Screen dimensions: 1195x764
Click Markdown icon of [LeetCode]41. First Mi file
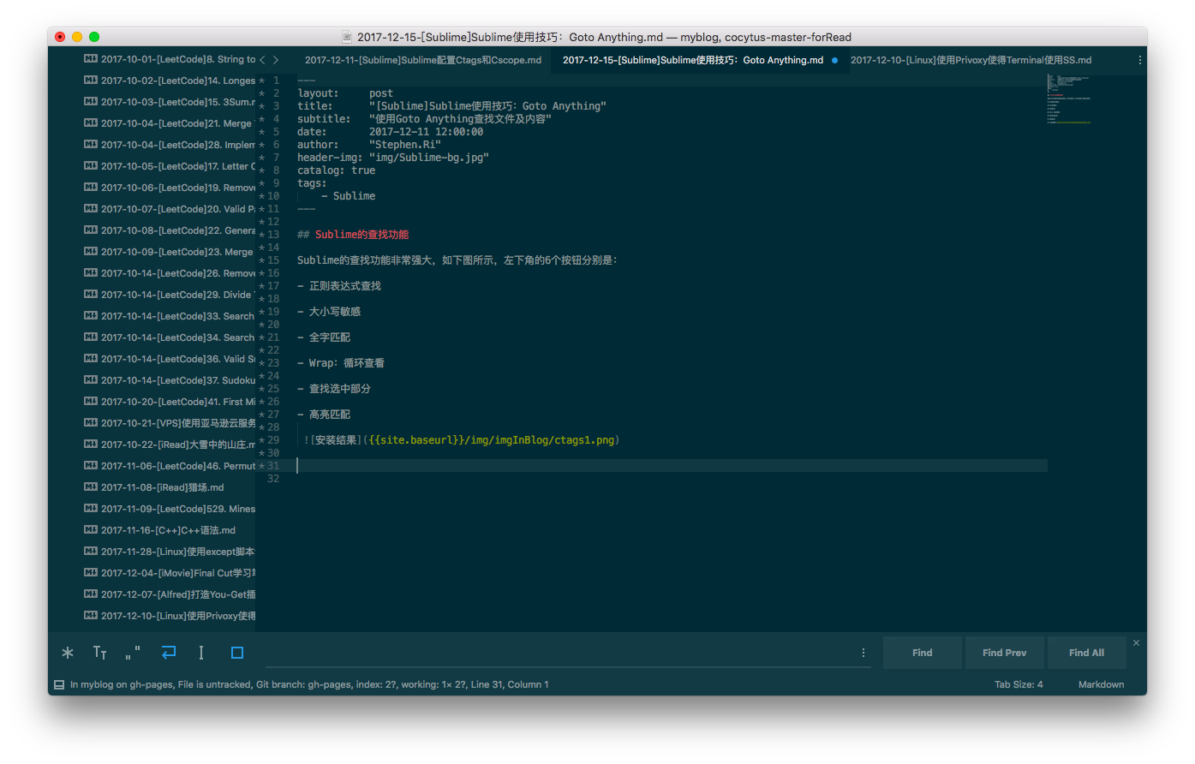[90, 402]
